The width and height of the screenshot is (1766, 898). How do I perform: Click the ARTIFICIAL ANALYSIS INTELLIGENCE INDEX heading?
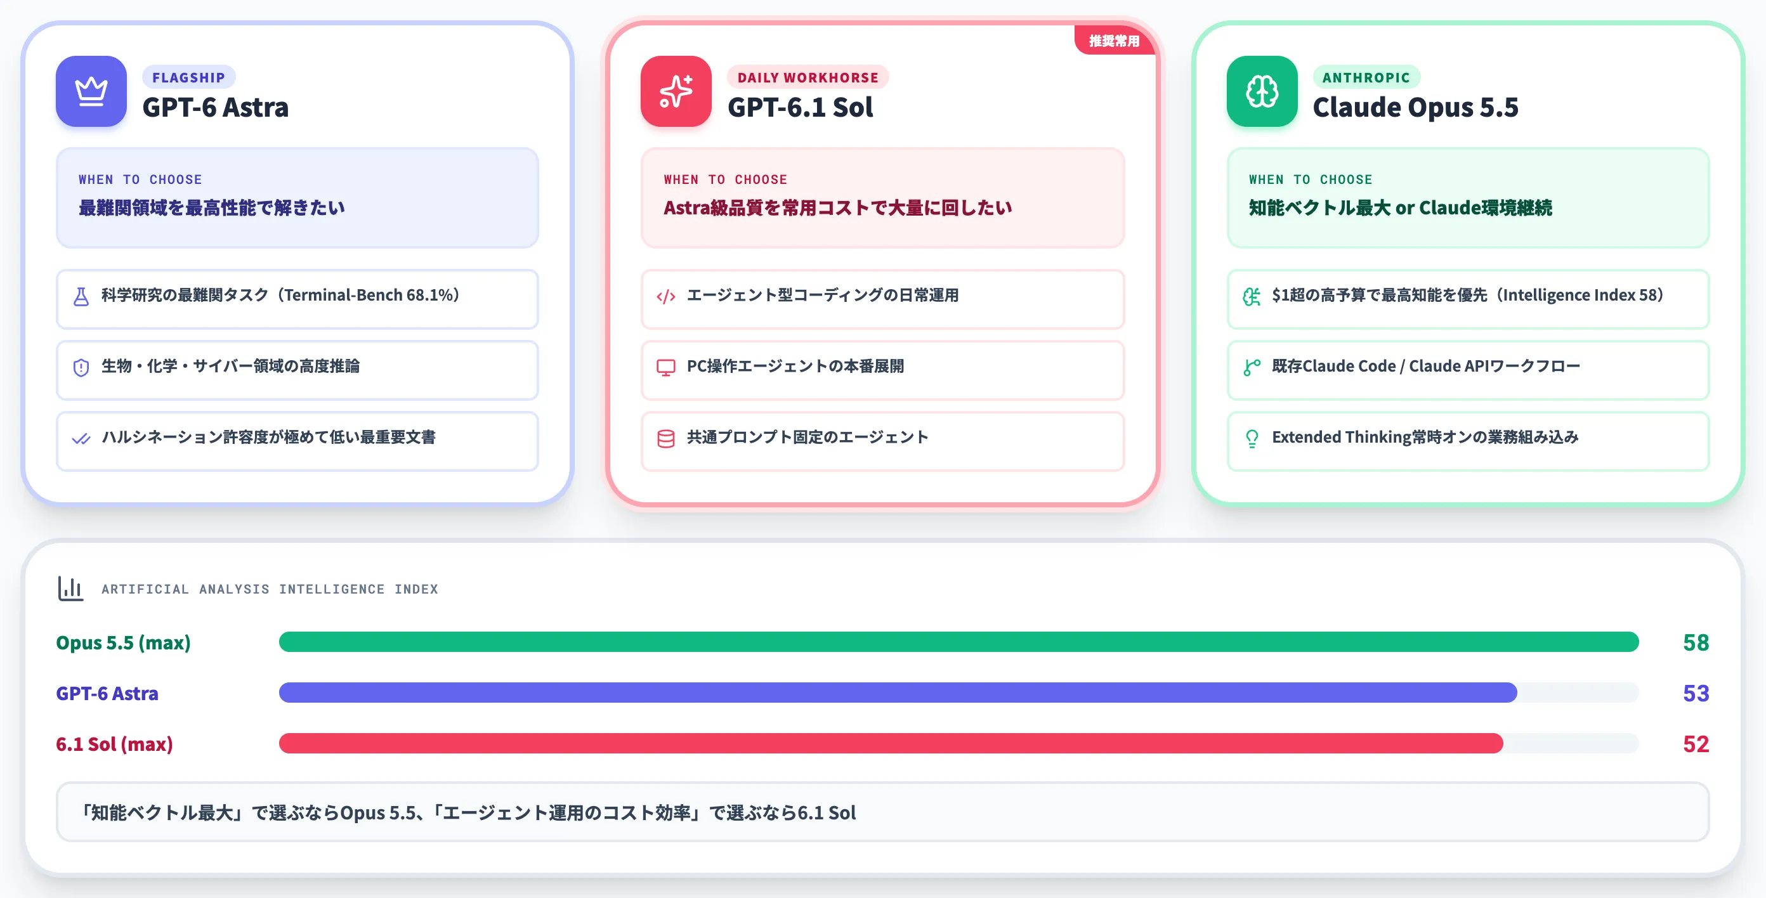click(270, 589)
